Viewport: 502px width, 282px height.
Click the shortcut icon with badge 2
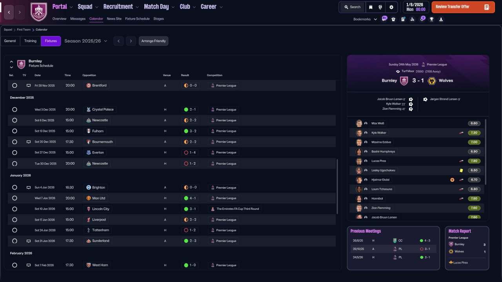coord(422,19)
